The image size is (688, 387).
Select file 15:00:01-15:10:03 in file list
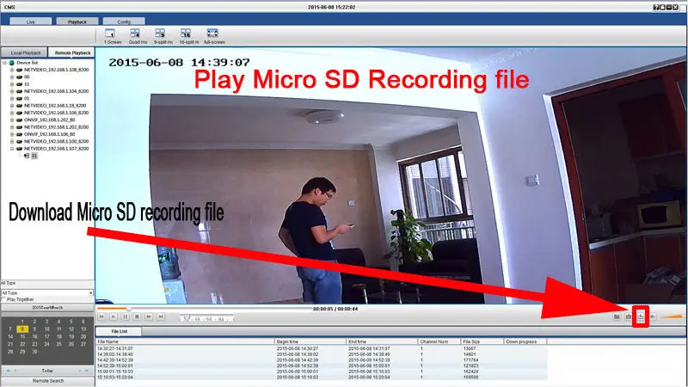(x=321, y=372)
